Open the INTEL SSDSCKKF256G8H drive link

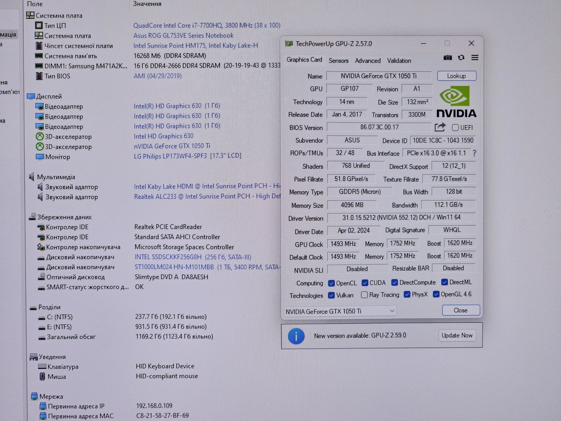coord(193,257)
